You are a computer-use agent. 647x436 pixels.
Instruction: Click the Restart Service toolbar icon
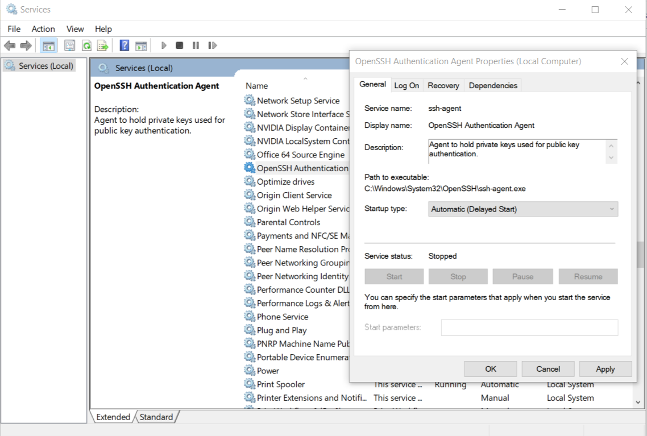pos(212,45)
